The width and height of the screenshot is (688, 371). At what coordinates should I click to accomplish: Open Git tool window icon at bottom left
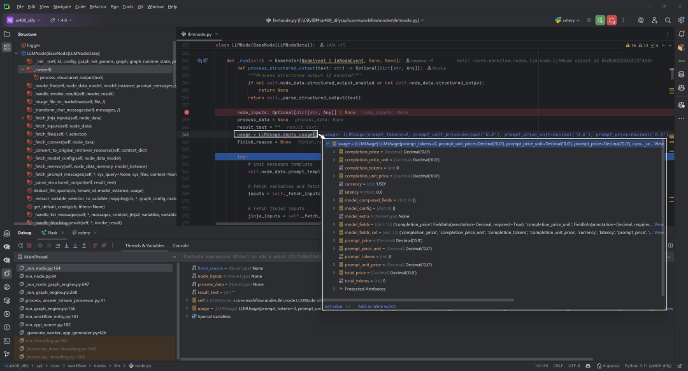pos(6,354)
